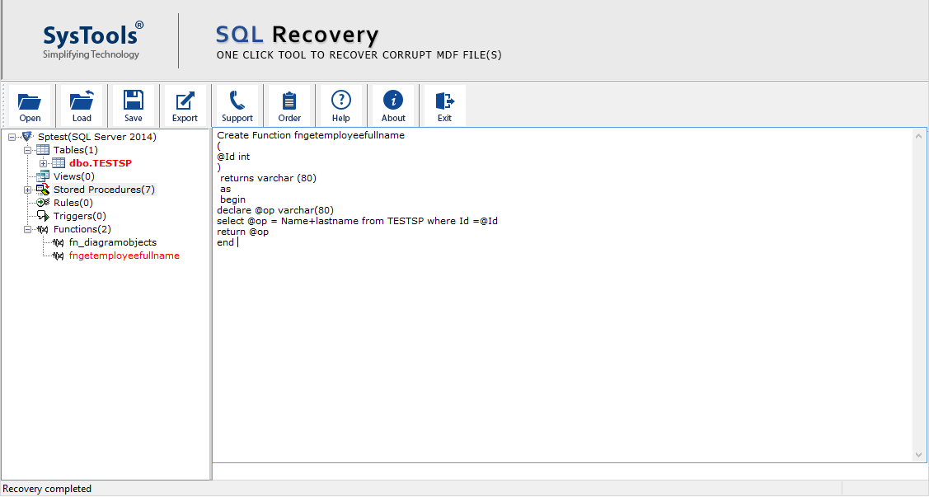Image resolution: width=929 pixels, height=497 pixels.
Task: Open an MDF file with Open button
Action: [30, 105]
